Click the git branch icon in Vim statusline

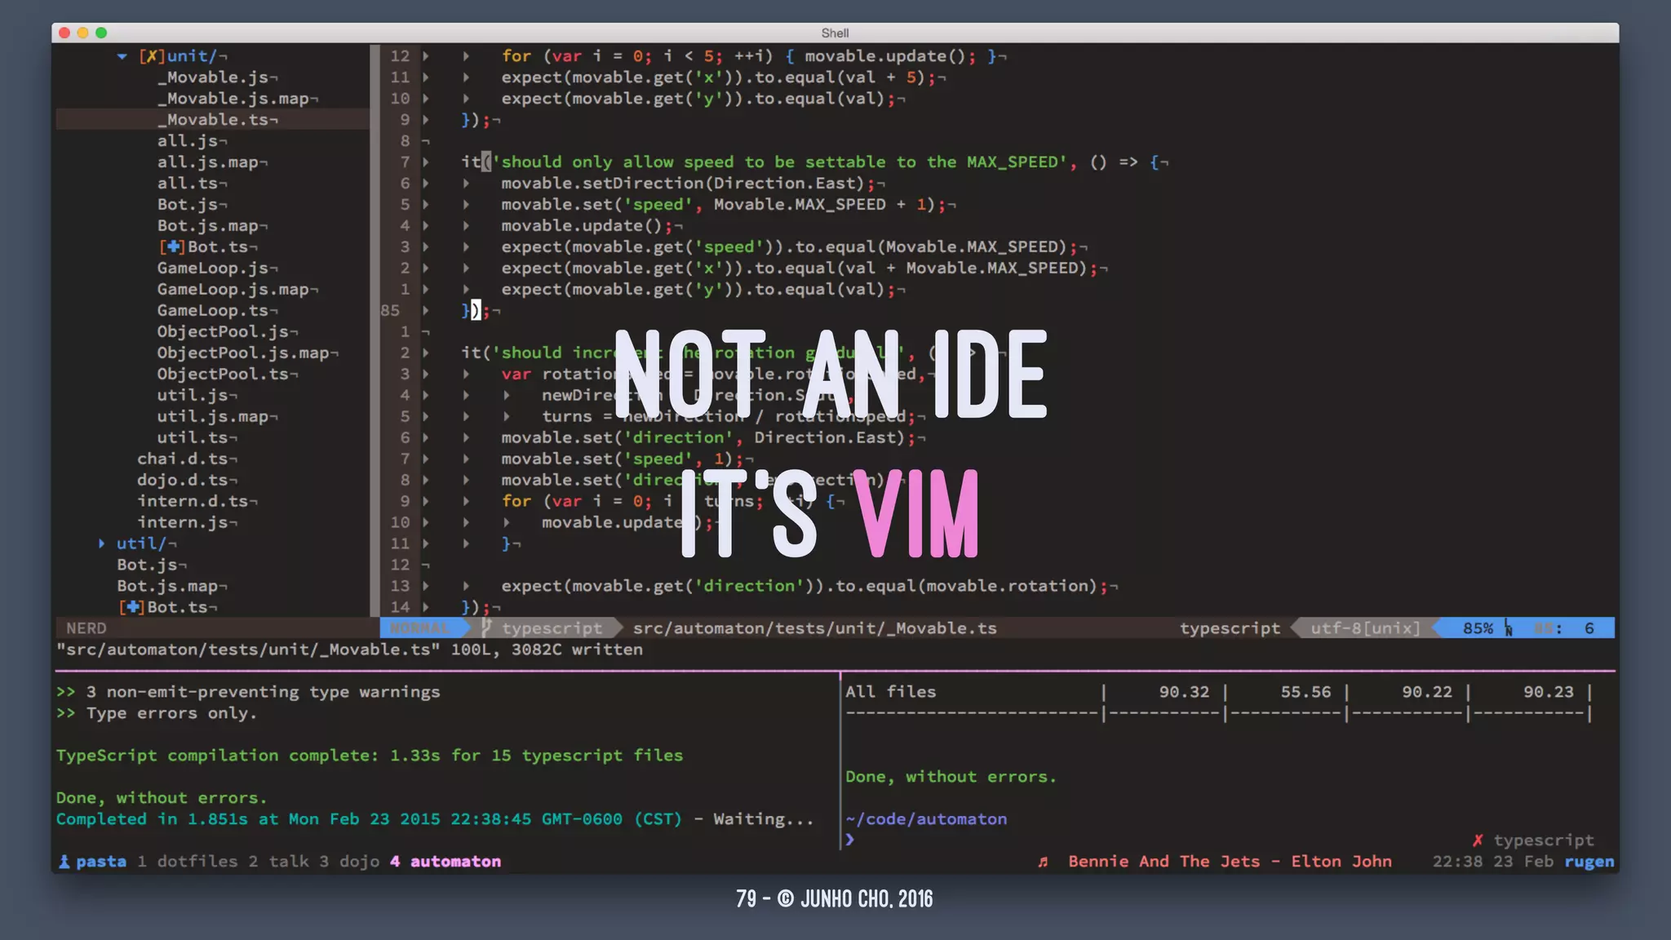click(x=486, y=627)
